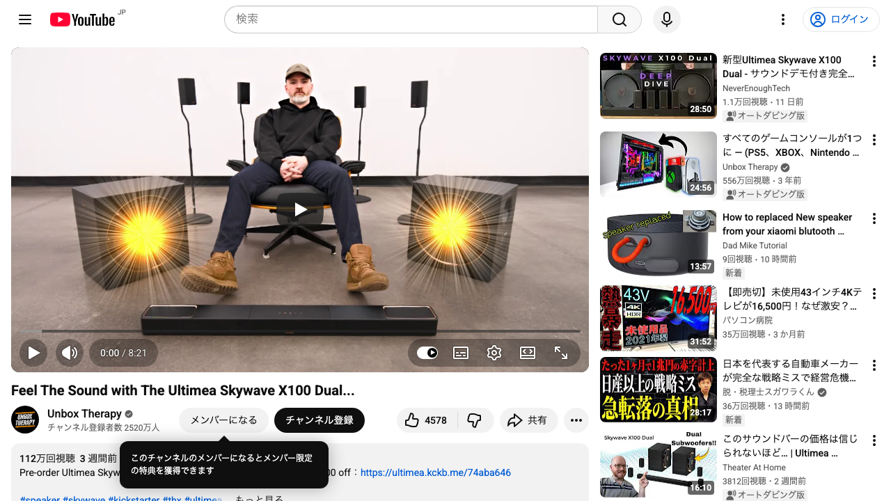Start voice search with the microphone
This screenshot has height=501, width=891.
click(667, 19)
